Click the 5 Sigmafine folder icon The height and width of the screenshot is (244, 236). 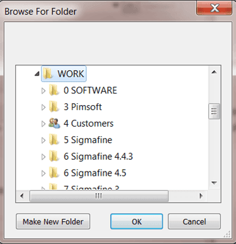click(54, 140)
